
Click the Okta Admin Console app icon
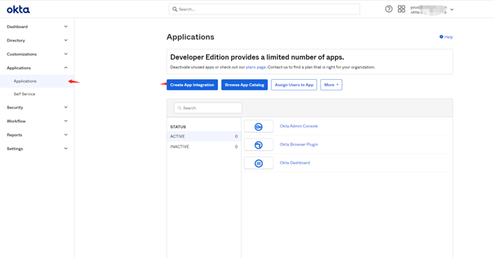click(259, 127)
